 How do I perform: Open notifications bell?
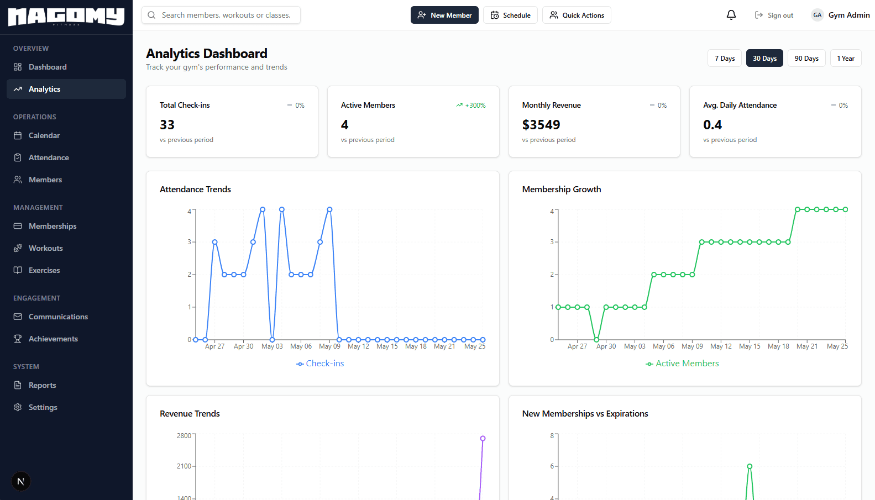pos(731,15)
